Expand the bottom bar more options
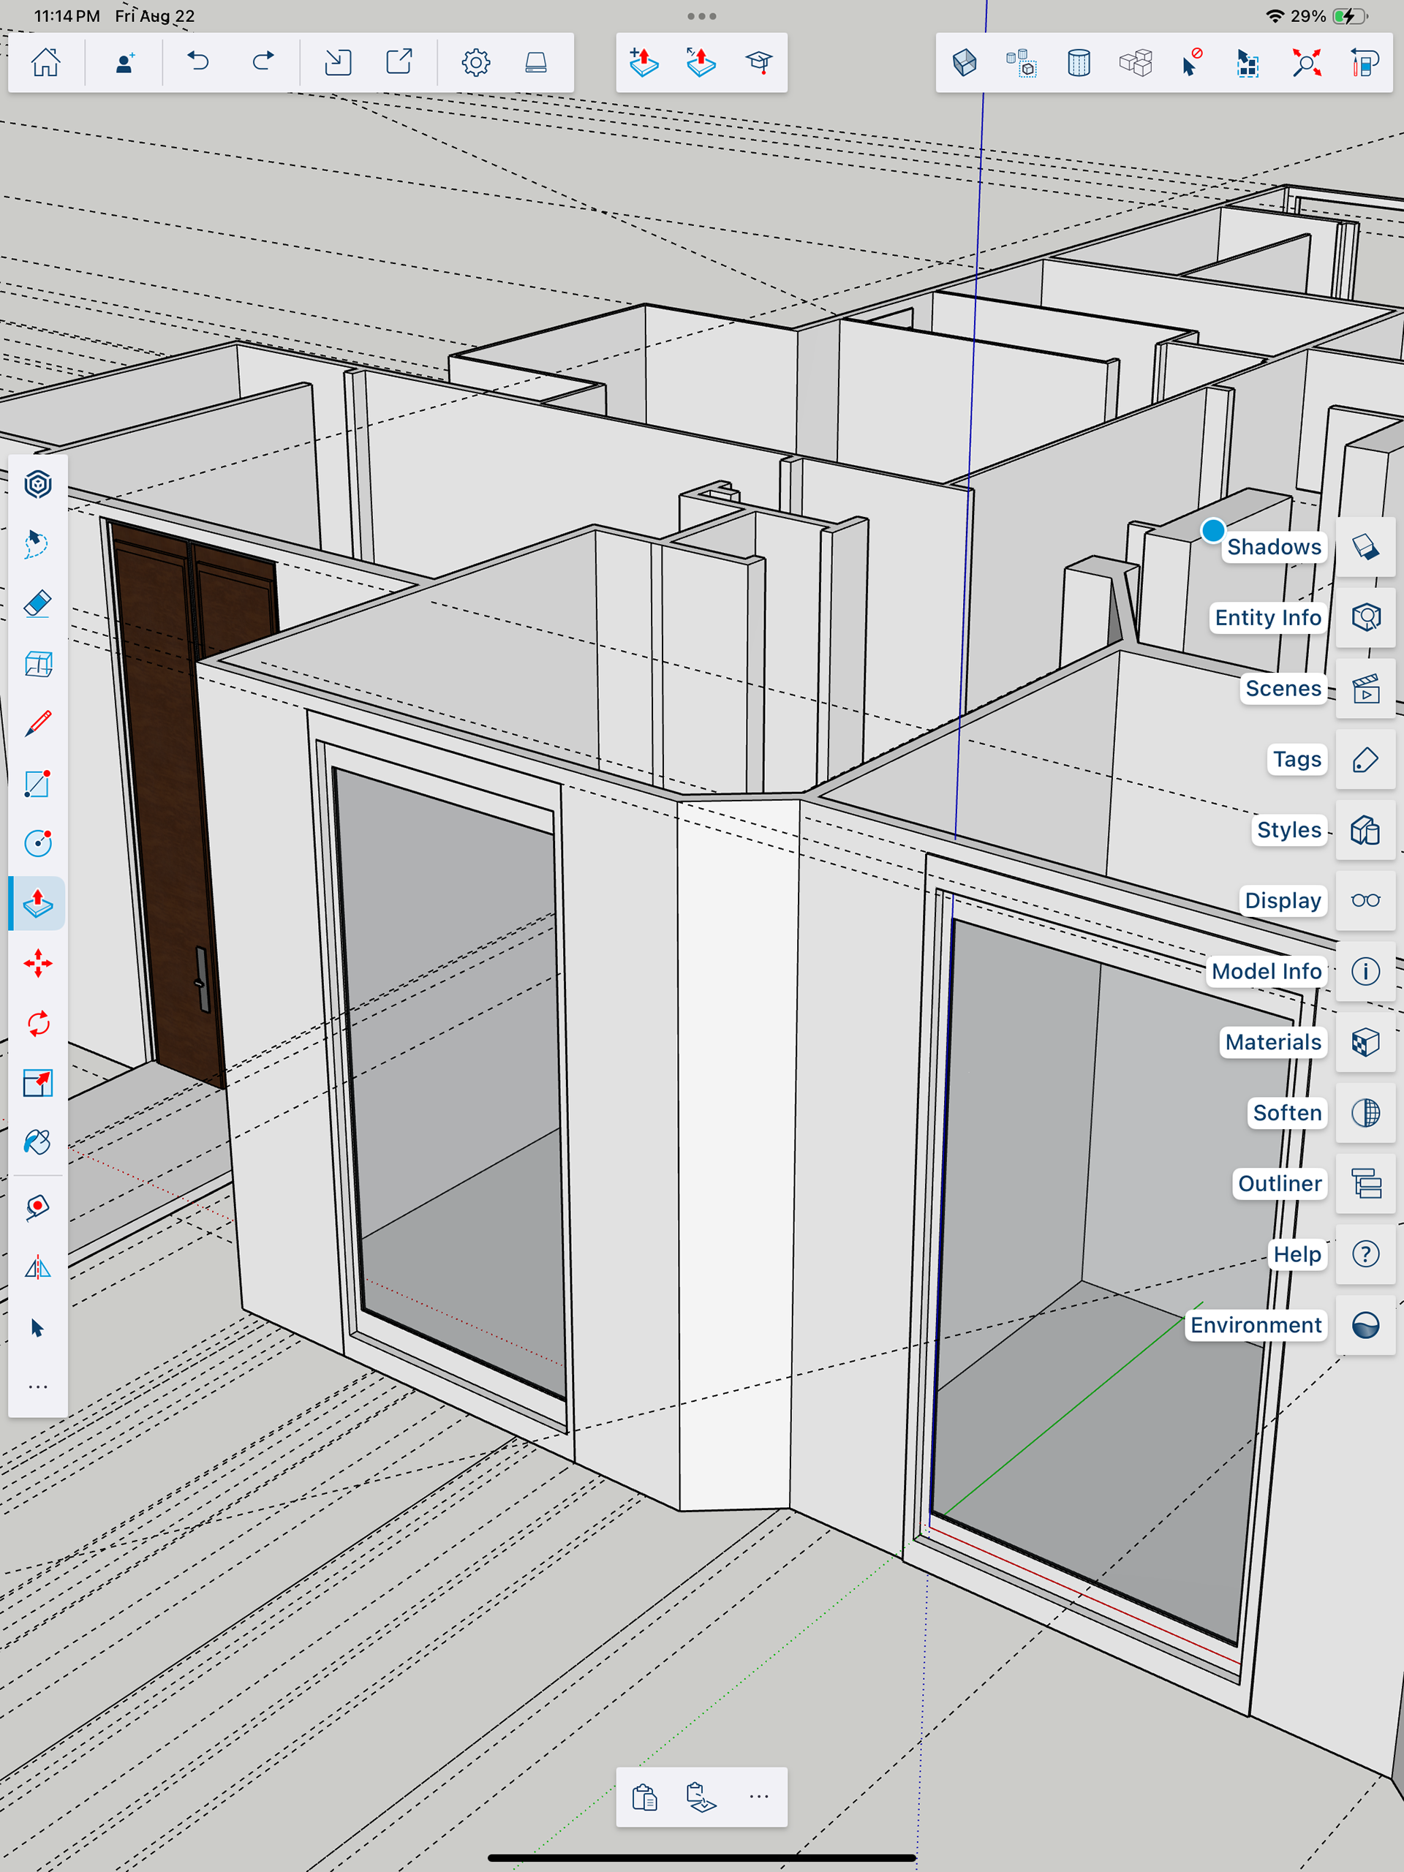Viewport: 1404px width, 1872px height. coord(759,1796)
